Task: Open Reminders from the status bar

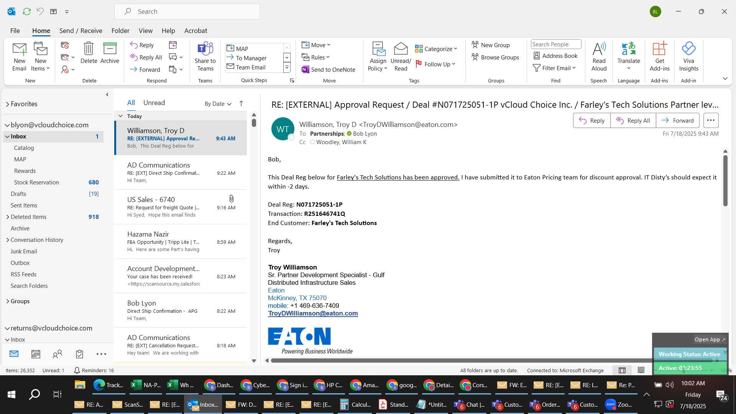Action: coord(94,370)
